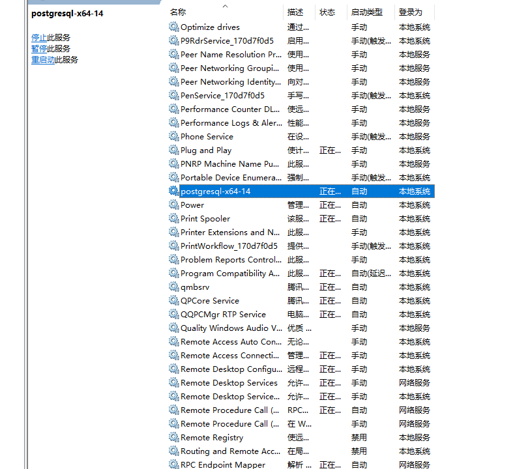Click gear icon of PenService_170d7f0d5
Screen dimensions: 513x469
[174, 96]
